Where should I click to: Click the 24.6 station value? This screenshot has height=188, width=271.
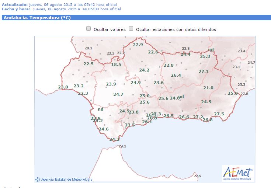(x=104, y=129)
